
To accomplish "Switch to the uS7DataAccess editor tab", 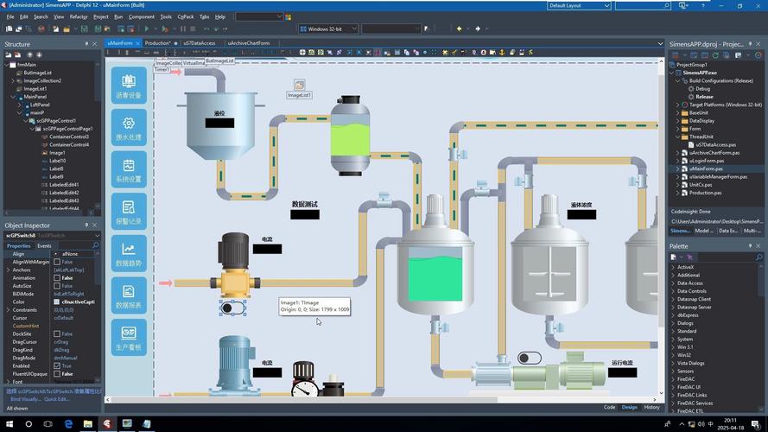I will [x=200, y=43].
